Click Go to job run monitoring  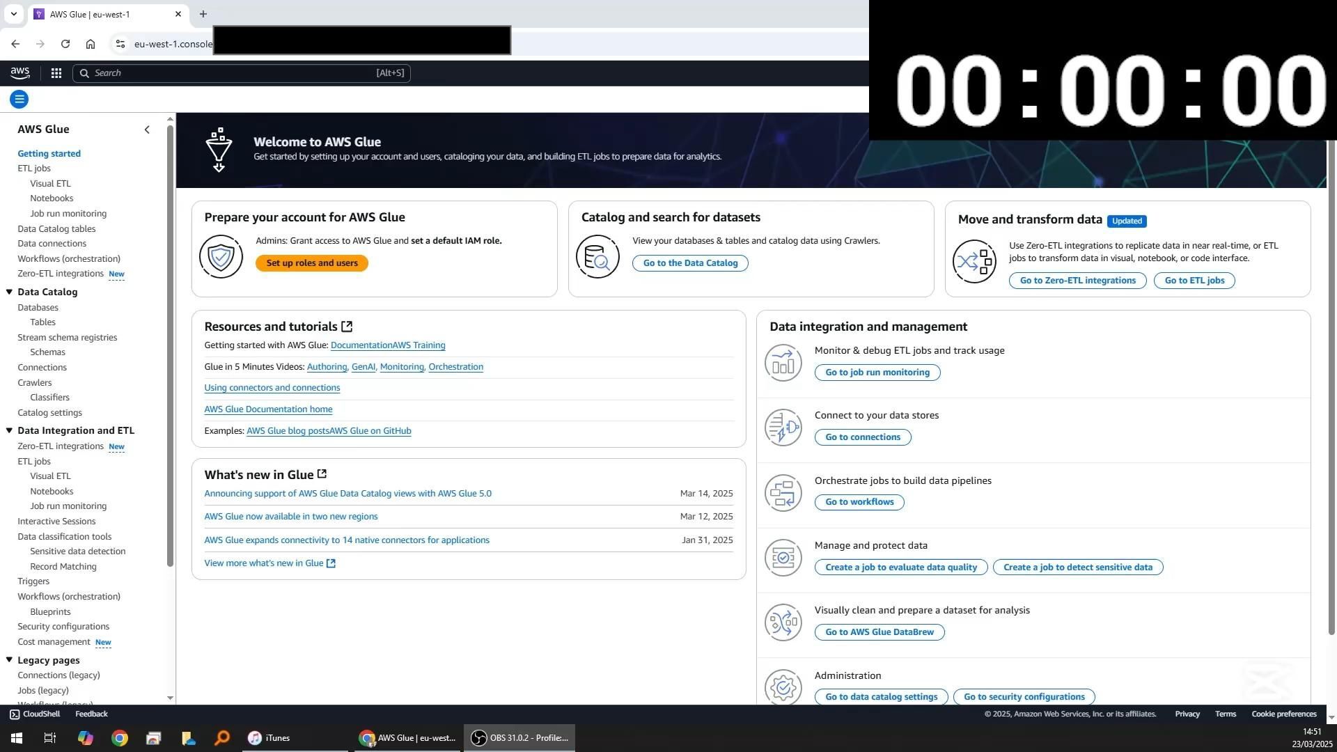pos(877,373)
